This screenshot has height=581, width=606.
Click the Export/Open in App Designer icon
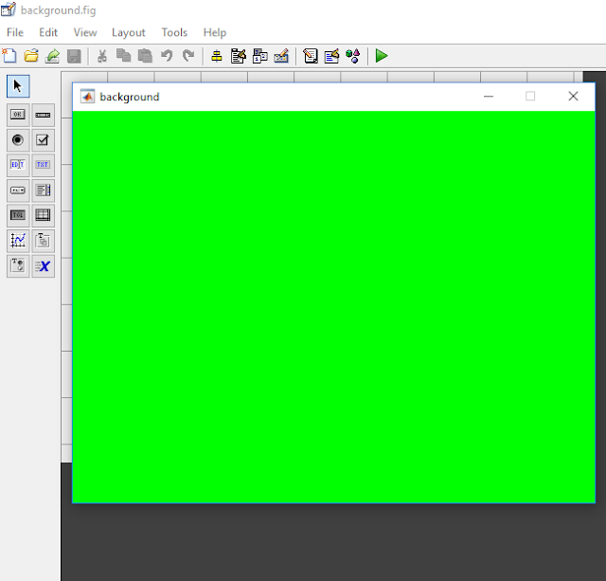(x=52, y=56)
